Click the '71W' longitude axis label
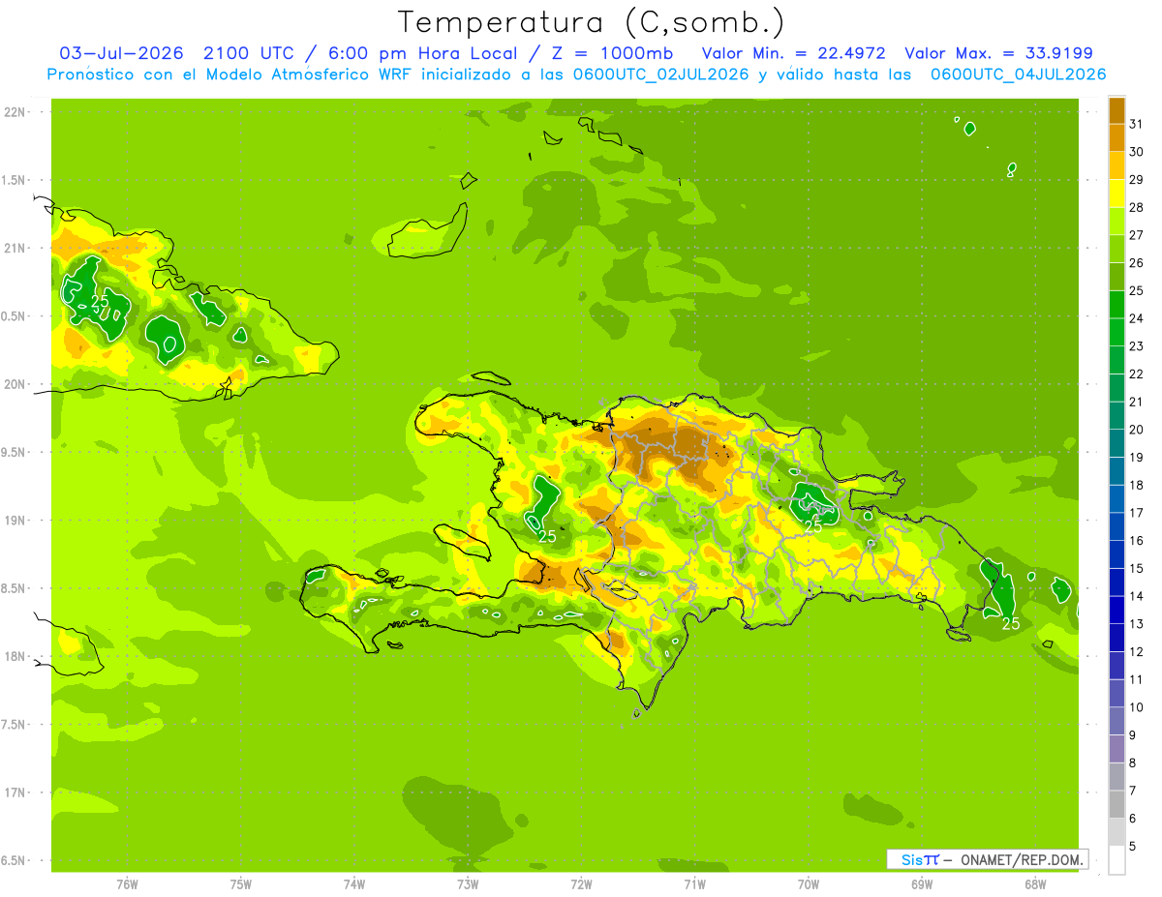Viewport: 1162px width, 897px height. pyautogui.click(x=694, y=883)
